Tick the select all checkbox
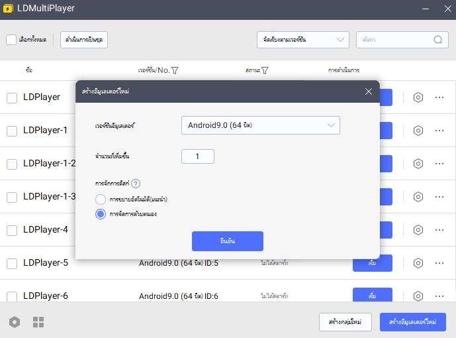 11,40
